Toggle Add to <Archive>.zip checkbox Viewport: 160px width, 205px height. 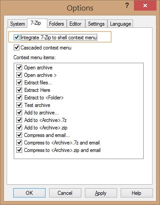19,127
